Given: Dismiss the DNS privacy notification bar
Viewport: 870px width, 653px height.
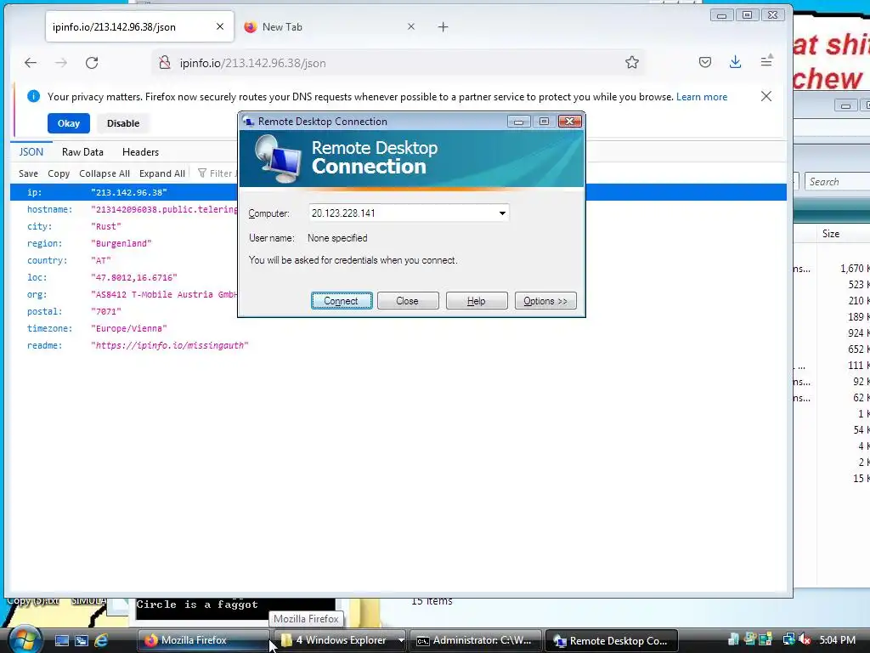Looking at the screenshot, I should (766, 97).
